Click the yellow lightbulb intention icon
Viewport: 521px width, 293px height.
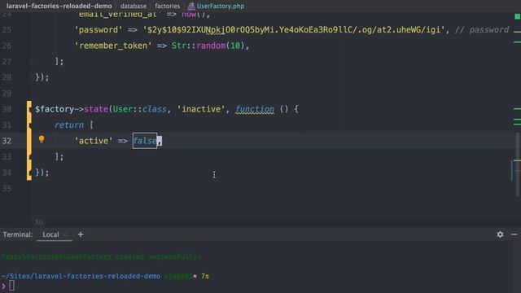coord(42,139)
